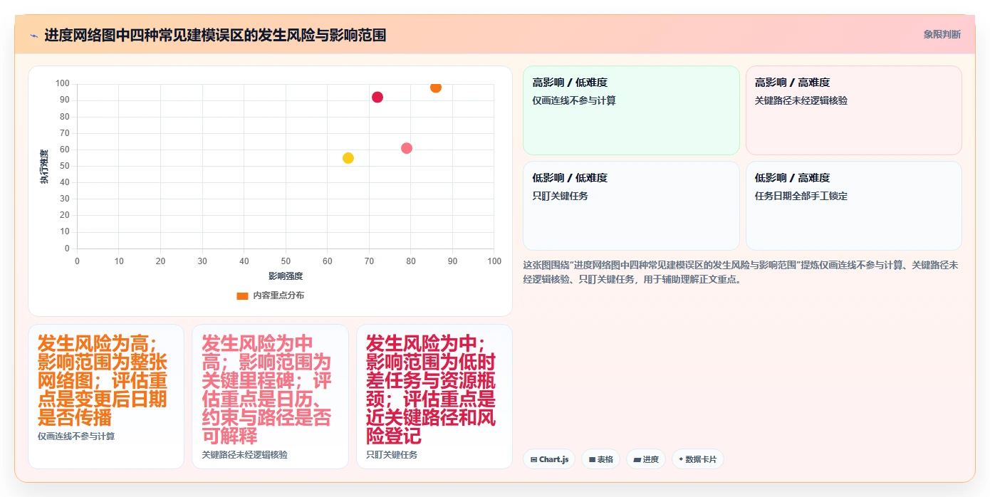Click 只盯关键任务 caption under red heading
Image resolution: width=990 pixels, height=497 pixels.
pyautogui.click(x=392, y=454)
